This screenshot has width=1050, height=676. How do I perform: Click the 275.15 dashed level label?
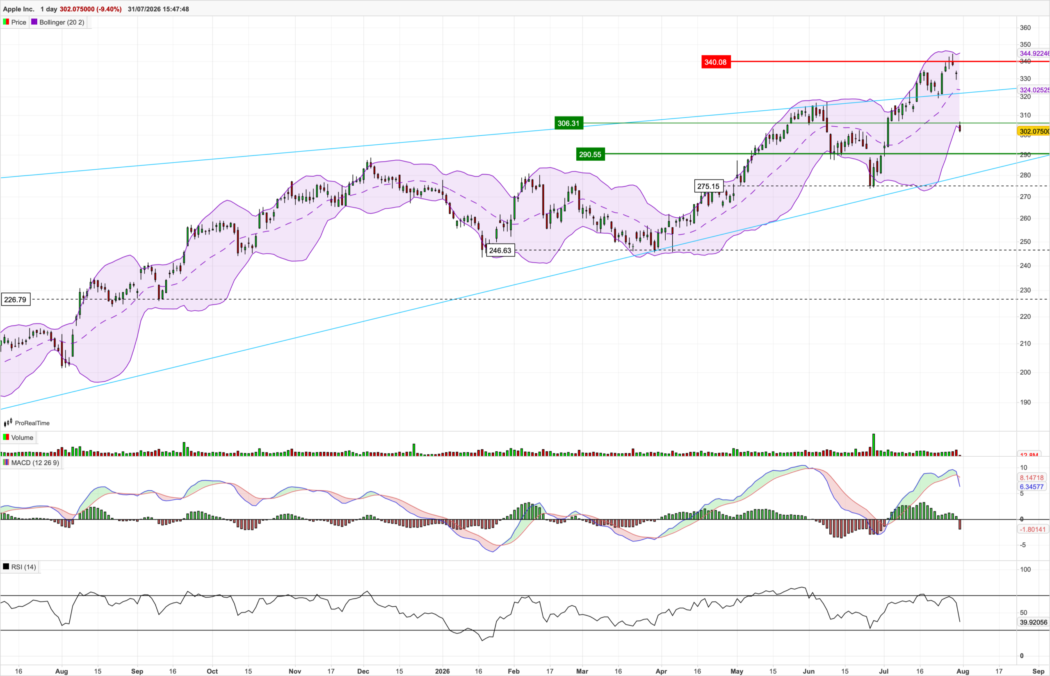708,186
